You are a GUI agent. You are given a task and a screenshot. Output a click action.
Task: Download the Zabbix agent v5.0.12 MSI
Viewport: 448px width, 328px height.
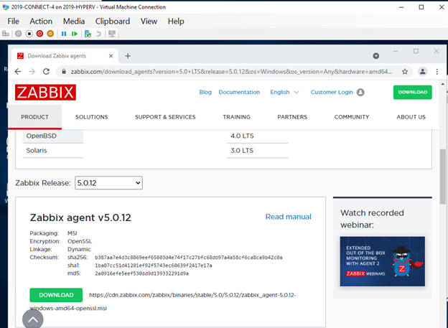point(56,295)
